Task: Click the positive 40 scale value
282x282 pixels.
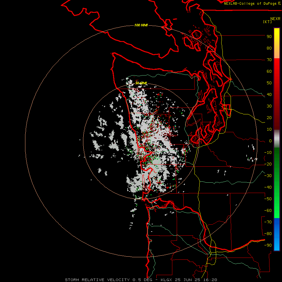Action: (269, 95)
